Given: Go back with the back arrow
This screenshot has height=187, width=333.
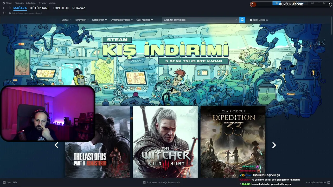Looking at the screenshot, I should pyautogui.click(x=4, y=8).
